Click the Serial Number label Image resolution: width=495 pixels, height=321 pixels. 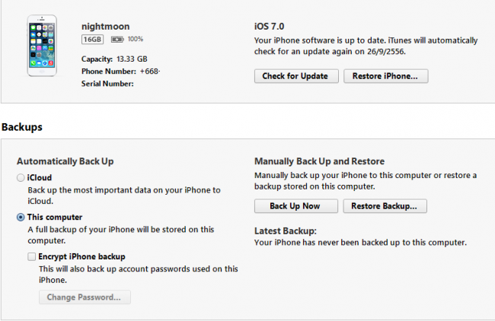107,84
